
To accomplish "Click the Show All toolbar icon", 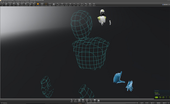I will point(66,4).
